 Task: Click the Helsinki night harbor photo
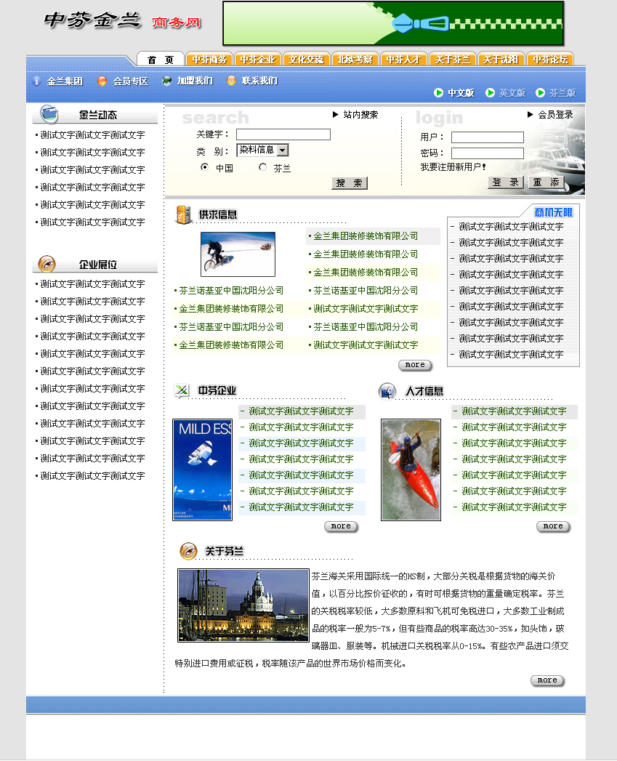[x=243, y=605]
